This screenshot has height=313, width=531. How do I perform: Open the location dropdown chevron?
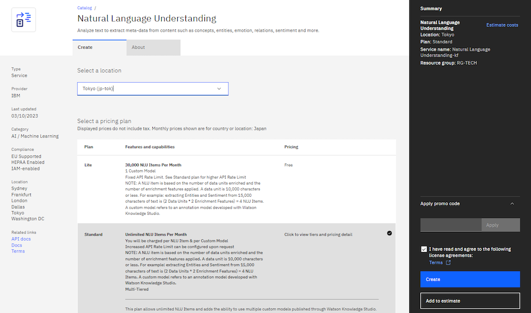pos(219,89)
